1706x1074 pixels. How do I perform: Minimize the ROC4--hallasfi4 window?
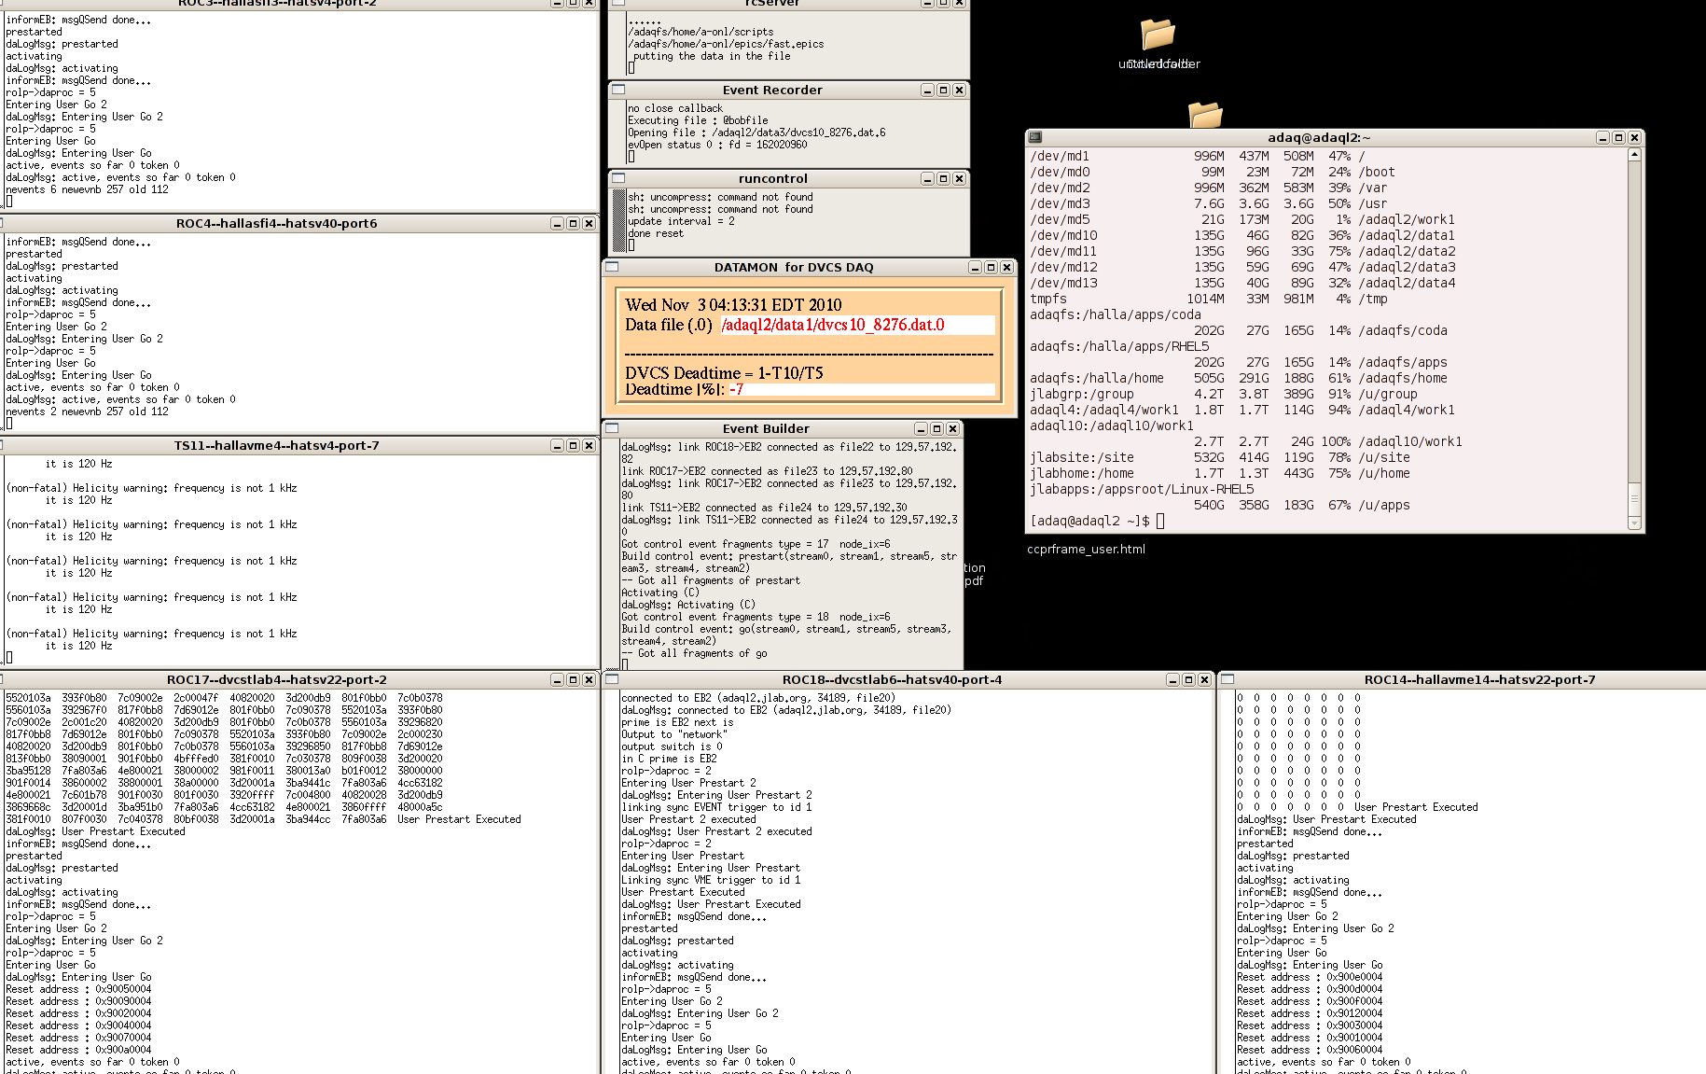[557, 223]
